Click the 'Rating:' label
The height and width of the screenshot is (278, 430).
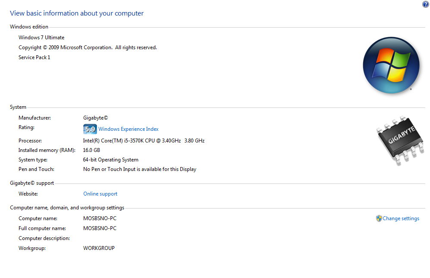27,127
